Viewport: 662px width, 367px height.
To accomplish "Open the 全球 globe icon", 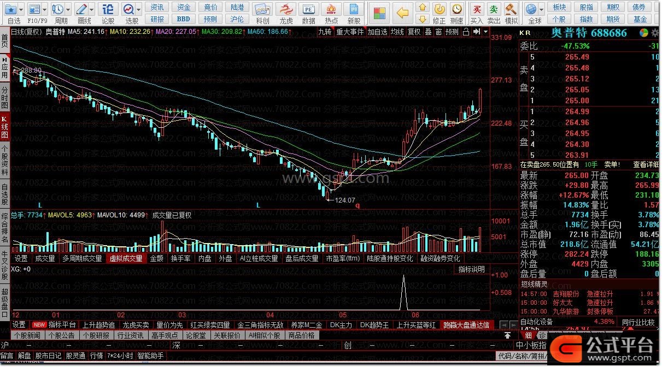I will [531, 9].
